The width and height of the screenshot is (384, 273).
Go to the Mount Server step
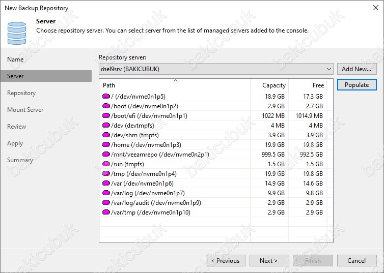point(25,110)
